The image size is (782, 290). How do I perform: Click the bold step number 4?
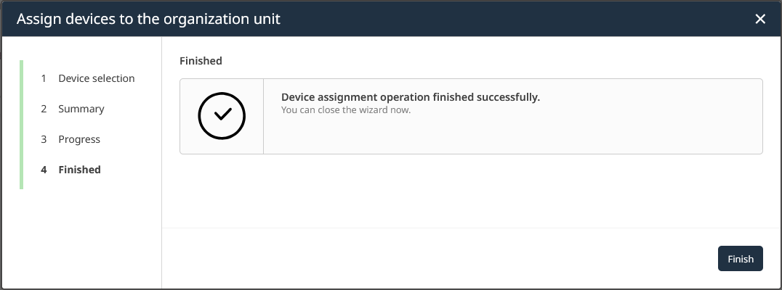(x=44, y=170)
